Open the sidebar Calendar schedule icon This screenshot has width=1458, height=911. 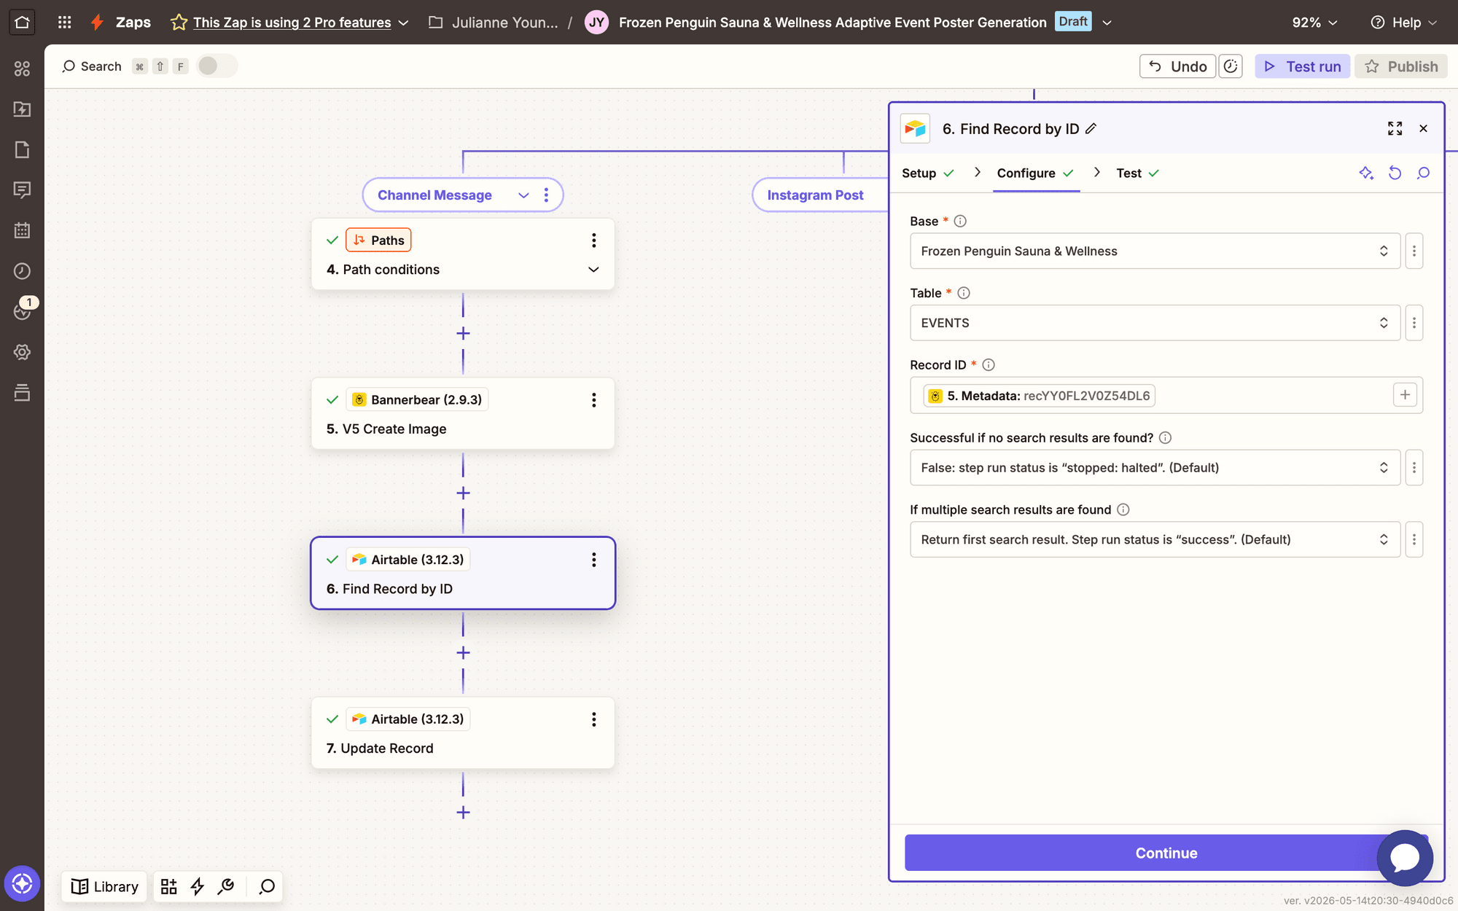pos(22,230)
